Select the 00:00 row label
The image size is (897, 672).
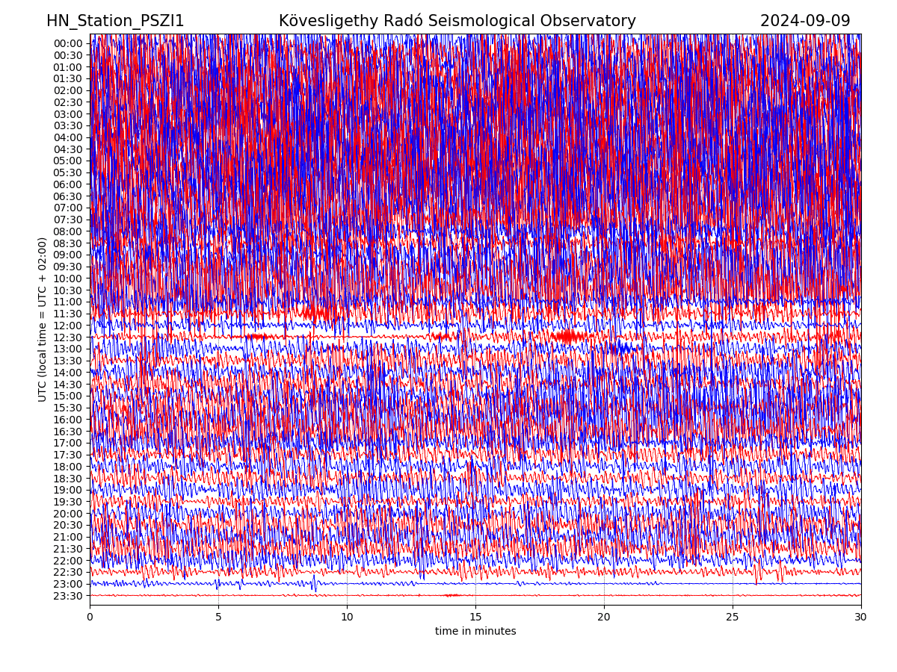click(x=68, y=43)
